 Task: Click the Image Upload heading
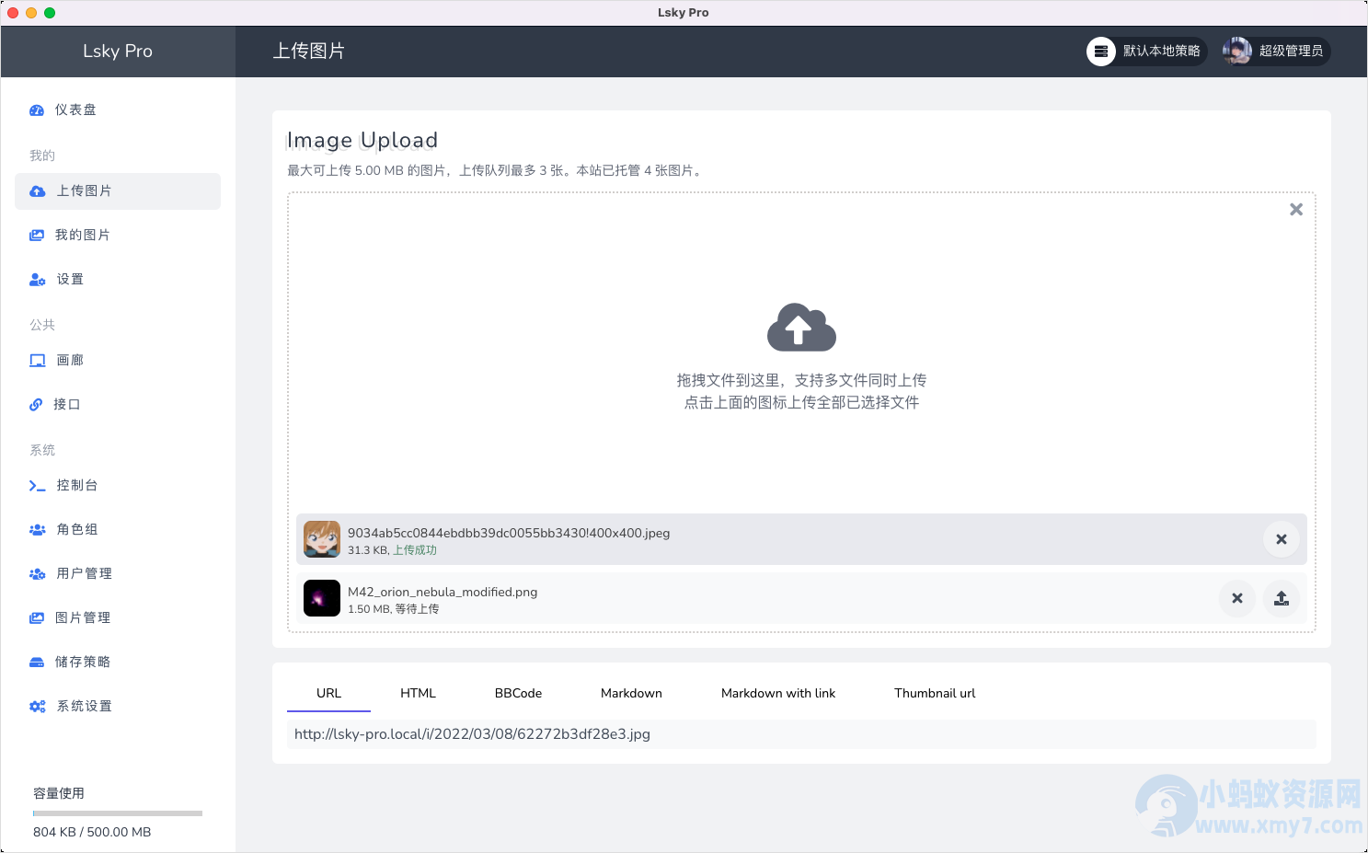(362, 140)
